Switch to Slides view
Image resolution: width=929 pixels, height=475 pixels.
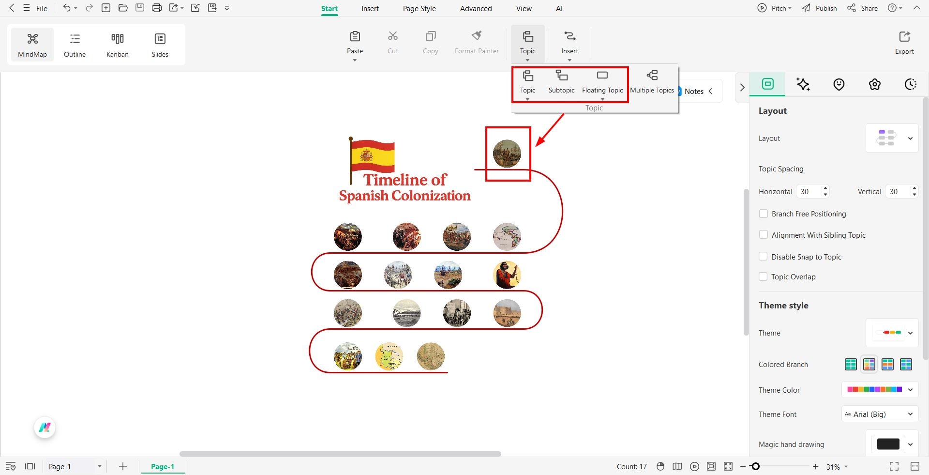pos(160,45)
